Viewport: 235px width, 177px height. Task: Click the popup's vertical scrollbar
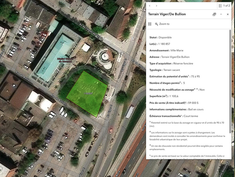point(230,80)
